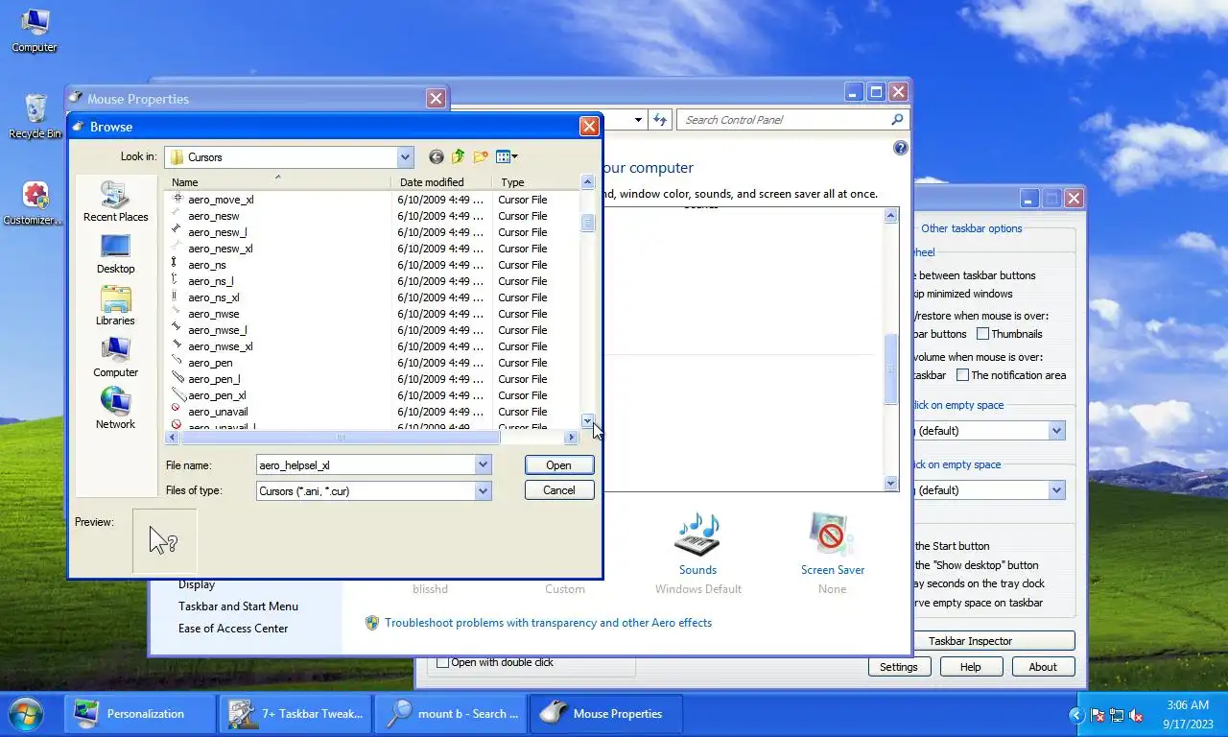Select the aero_nesw_xl cursor file
This screenshot has width=1228, height=737.
(221, 249)
